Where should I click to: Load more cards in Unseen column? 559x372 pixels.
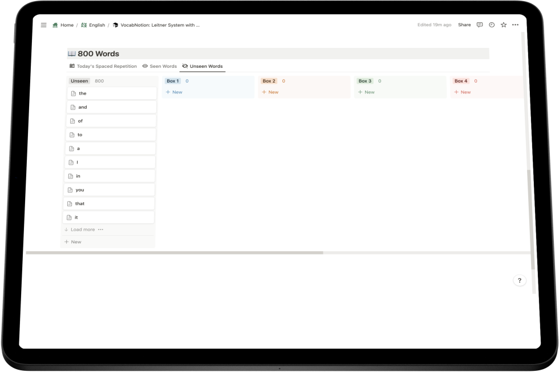click(82, 230)
